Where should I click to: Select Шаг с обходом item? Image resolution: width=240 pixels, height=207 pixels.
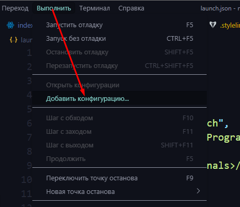pos(119,118)
